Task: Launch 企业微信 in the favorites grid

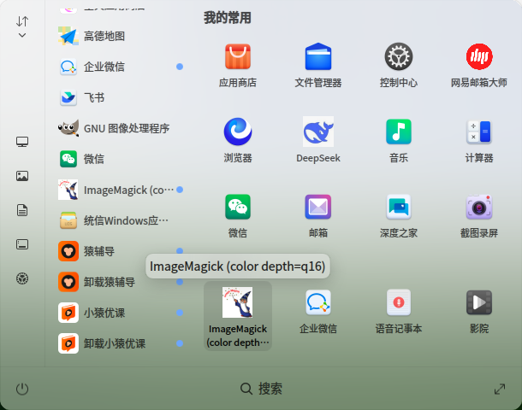Action: coord(318,302)
